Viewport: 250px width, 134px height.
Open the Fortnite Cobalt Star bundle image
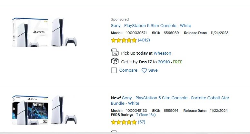45,110
